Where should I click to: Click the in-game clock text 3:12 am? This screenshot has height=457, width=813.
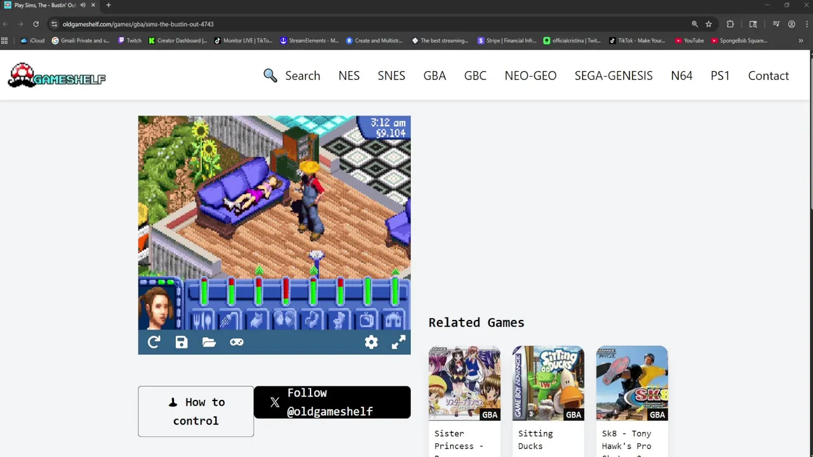[388, 123]
